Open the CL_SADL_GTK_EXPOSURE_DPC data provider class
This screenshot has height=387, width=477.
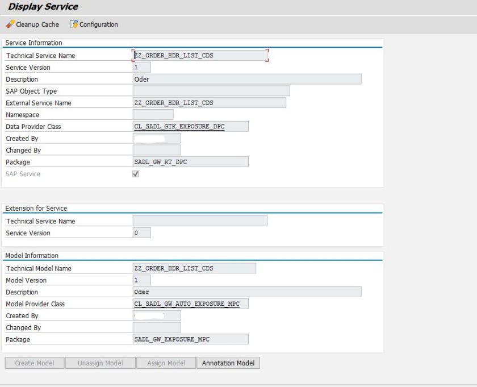tap(179, 127)
